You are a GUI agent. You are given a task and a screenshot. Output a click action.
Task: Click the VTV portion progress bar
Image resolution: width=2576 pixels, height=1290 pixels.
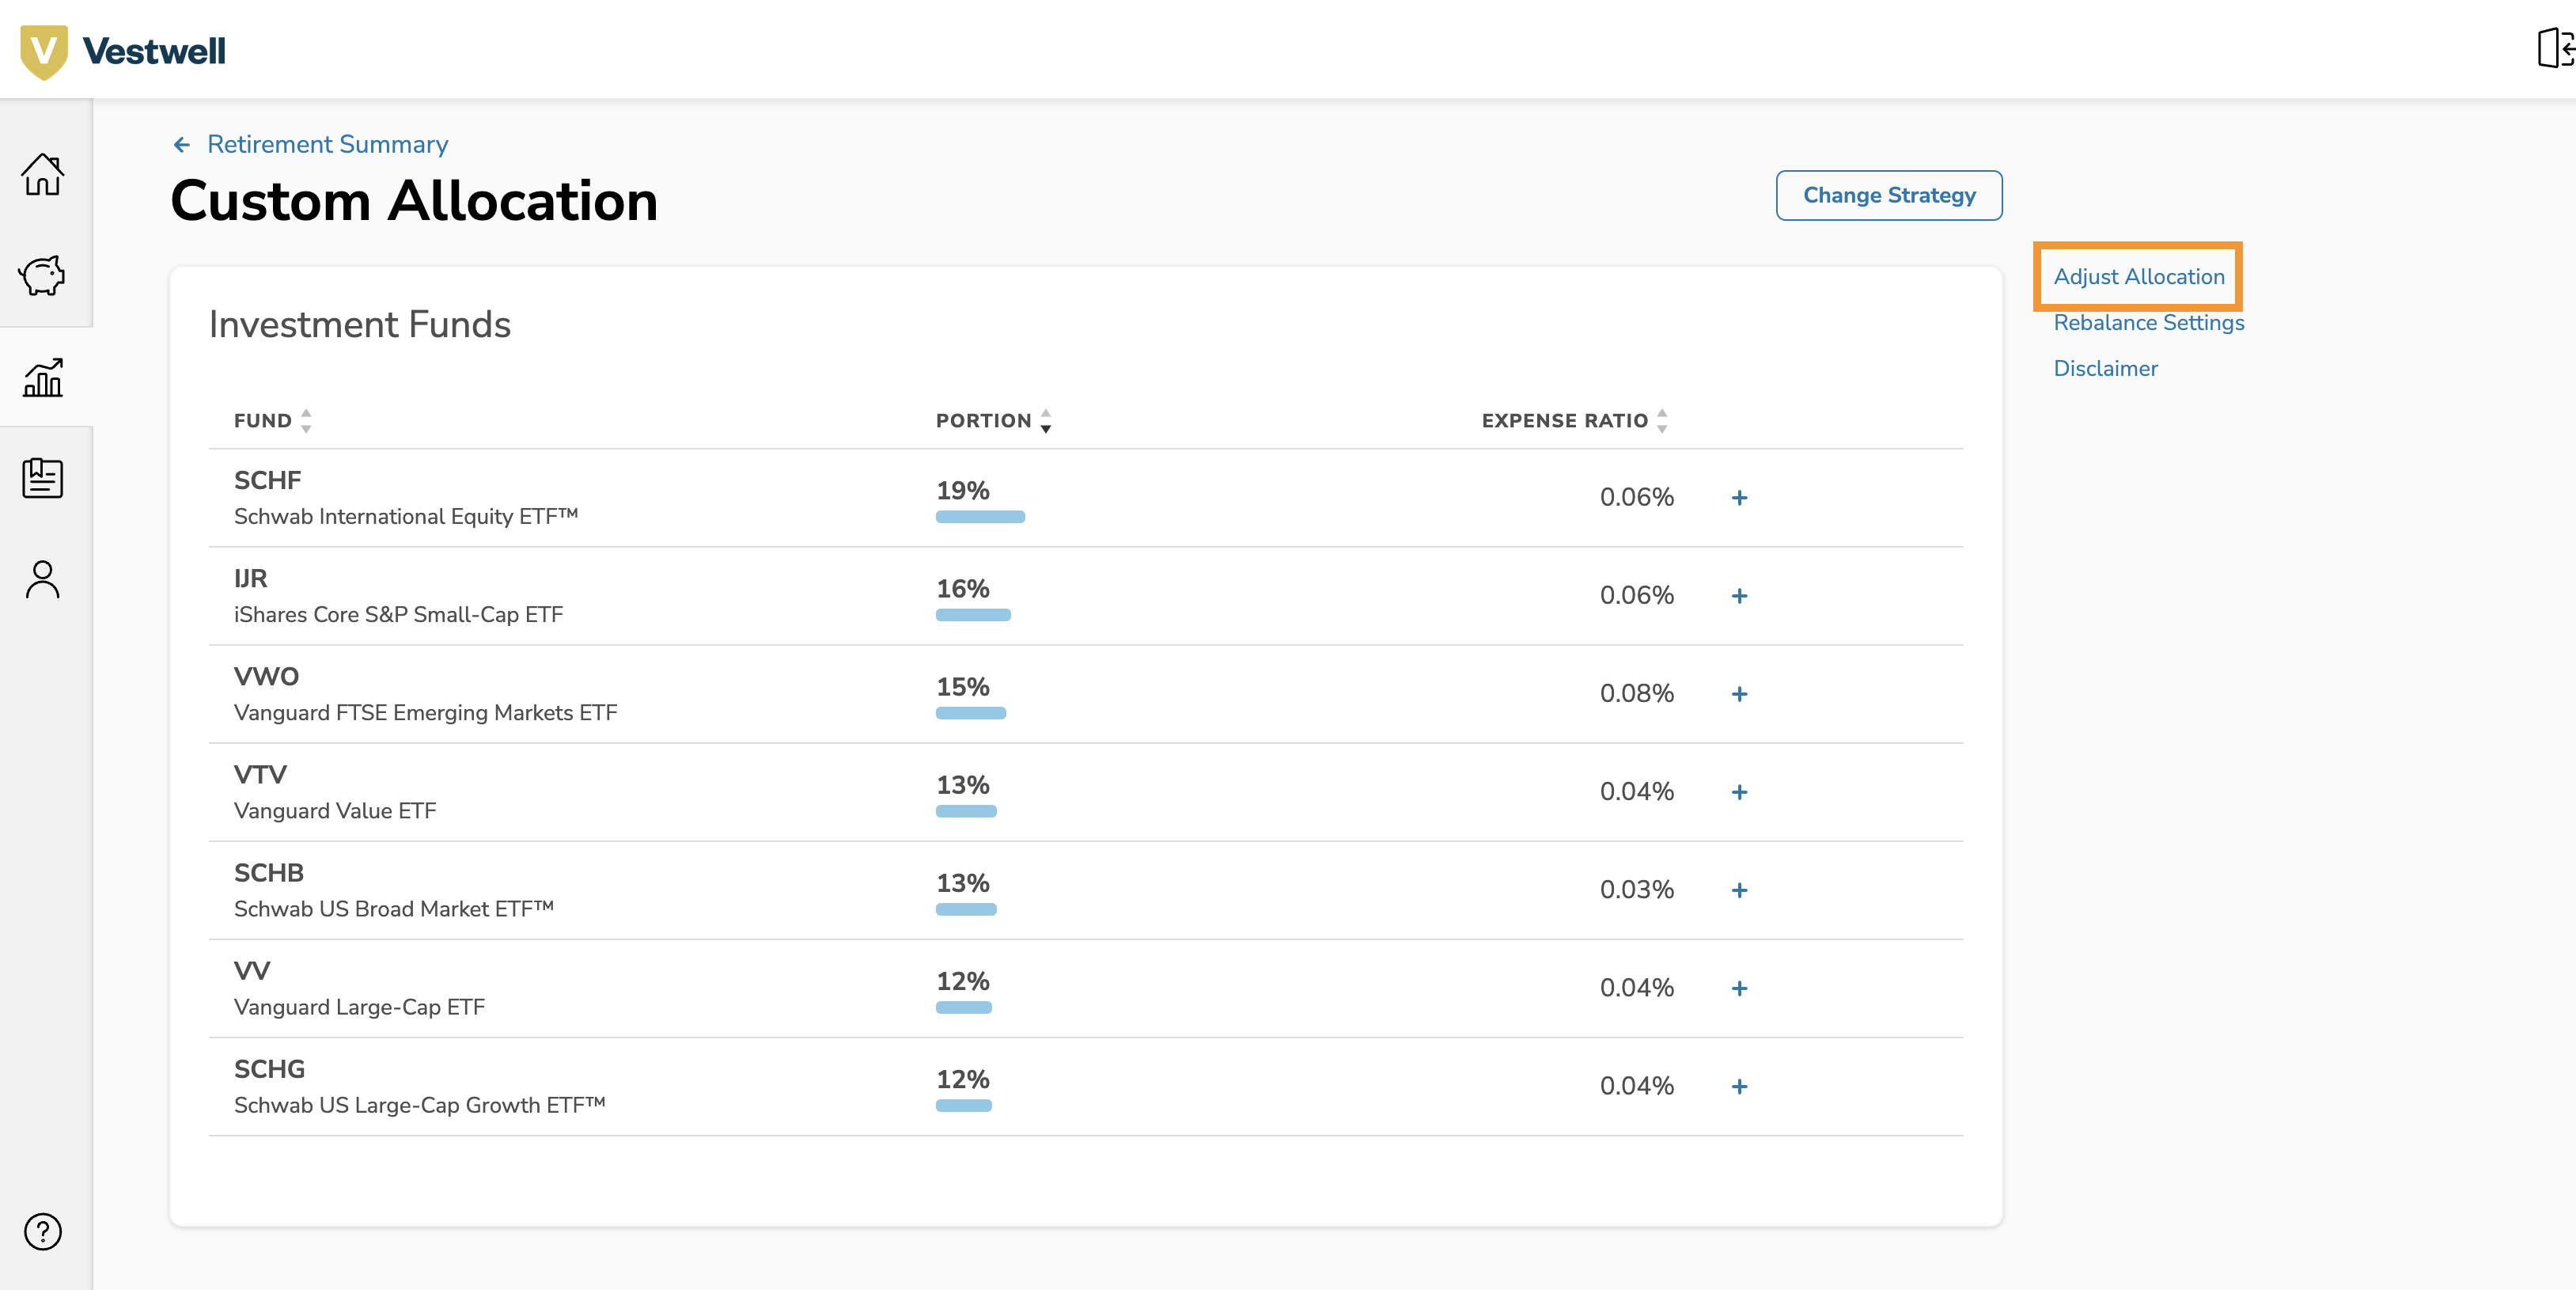coord(965,811)
